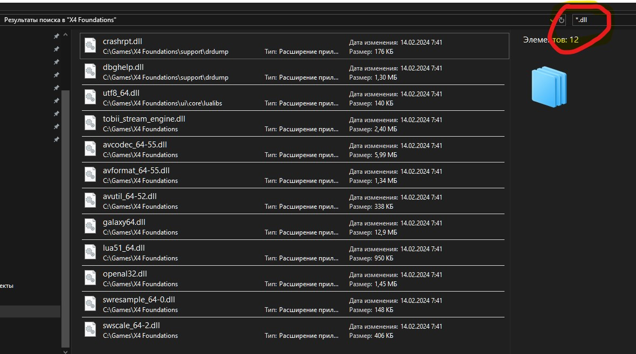The width and height of the screenshot is (636, 354).
Task: Select swresample_64-0.dll file name
Action: click(x=139, y=300)
